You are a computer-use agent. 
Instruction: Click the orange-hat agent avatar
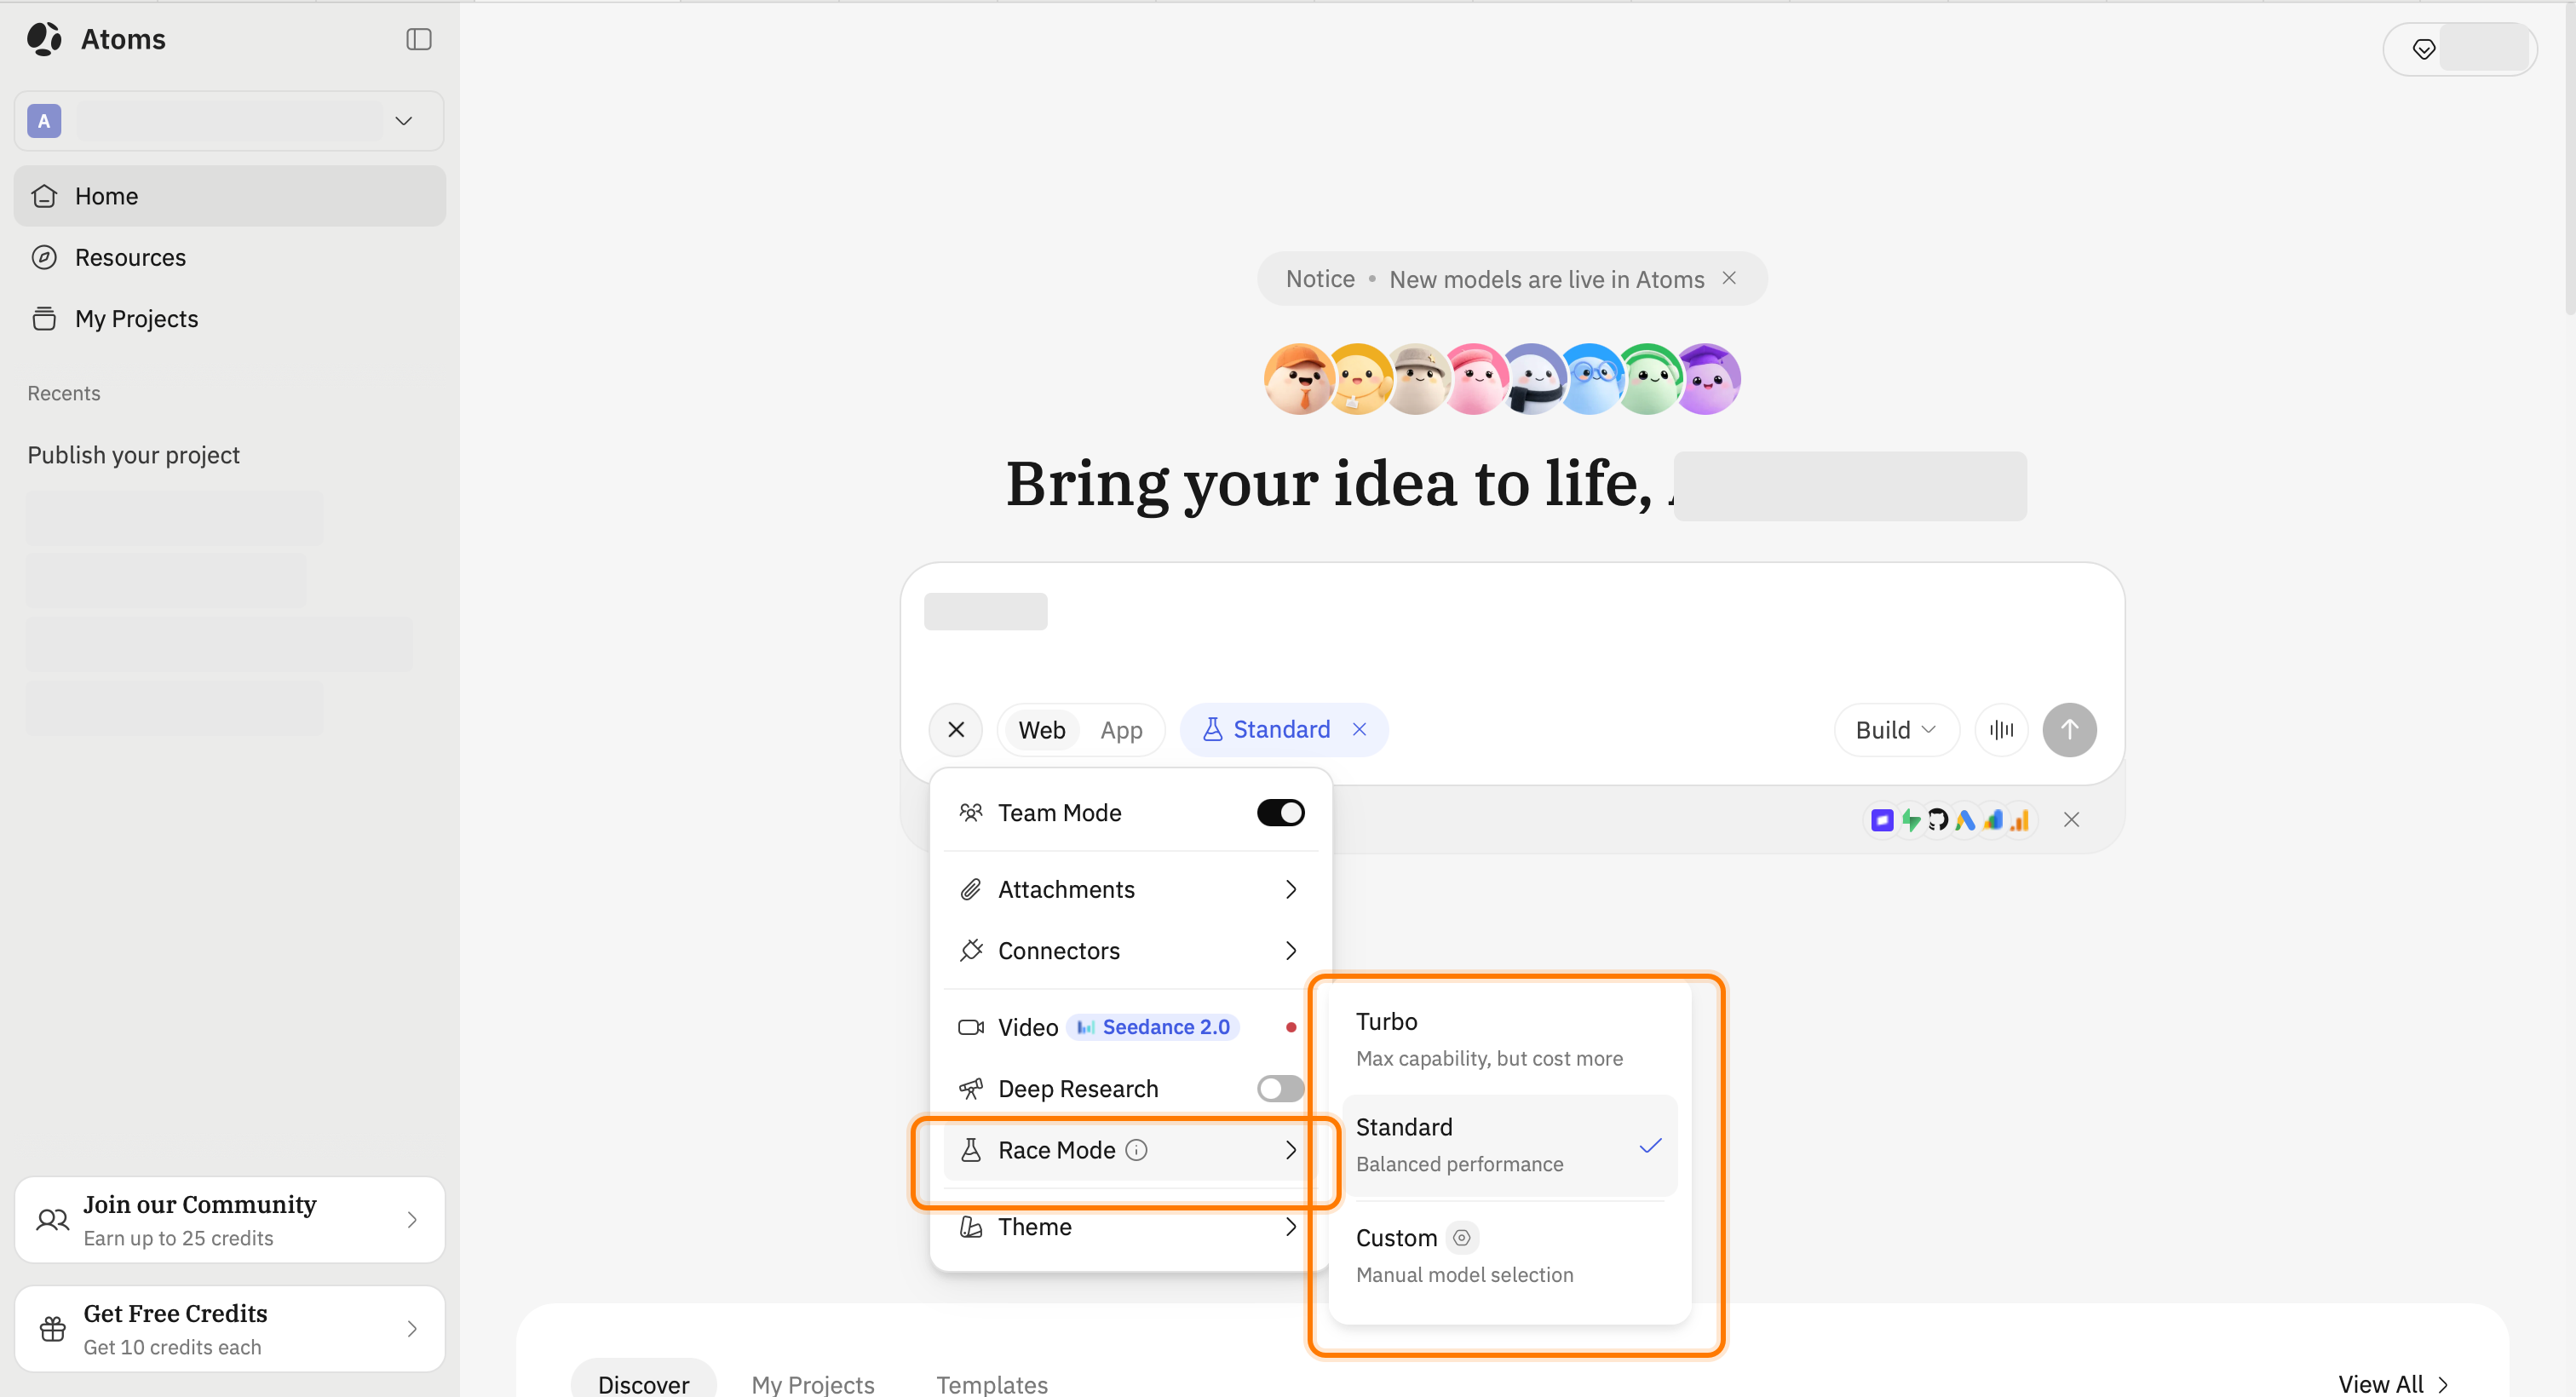click(1298, 379)
